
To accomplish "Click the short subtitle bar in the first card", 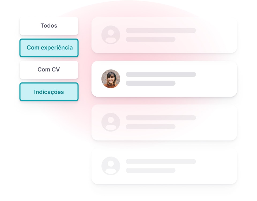I will coord(150,39).
